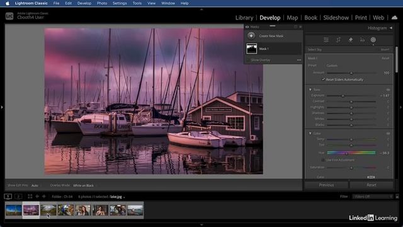The image size is (403, 227).
Task: Expand the left panel side arrow
Action: click(2, 107)
